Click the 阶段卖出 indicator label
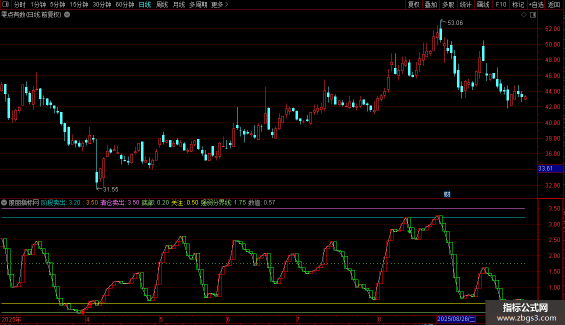Image resolution: width=565 pixels, height=325 pixels. pos(53,202)
